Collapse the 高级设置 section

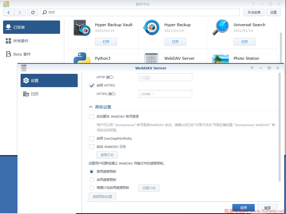click(91, 107)
